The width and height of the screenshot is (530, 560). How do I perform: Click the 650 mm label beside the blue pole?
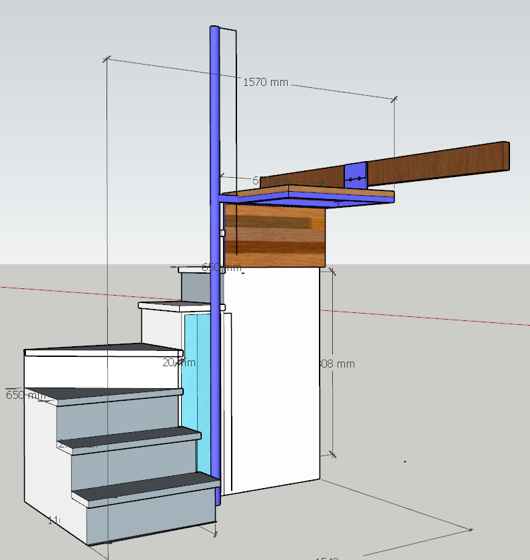tap(222, 267)
